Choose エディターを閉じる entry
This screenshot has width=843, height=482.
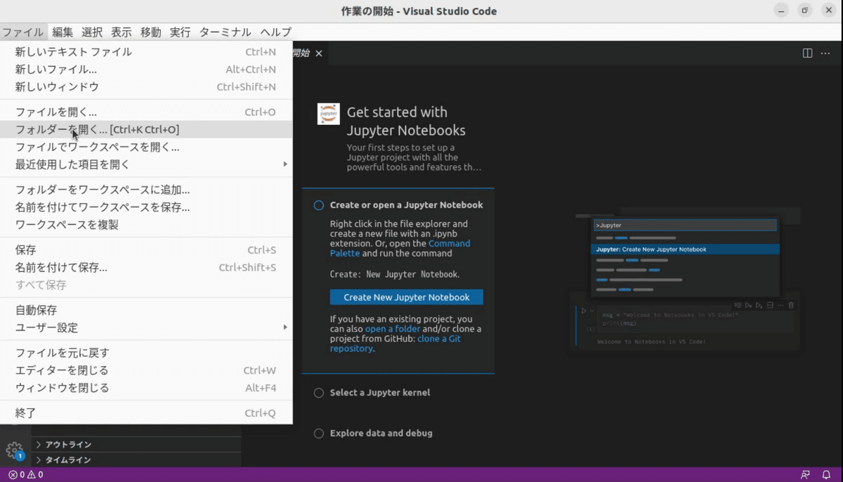click(x=146, y=370)
